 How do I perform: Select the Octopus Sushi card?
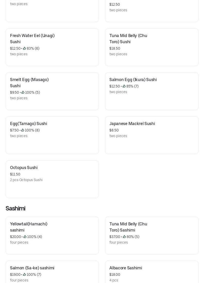52,179
